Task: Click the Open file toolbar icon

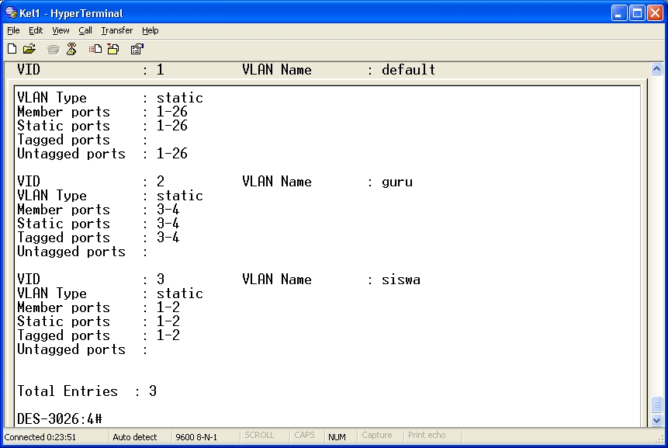Action: pos(29,49)
